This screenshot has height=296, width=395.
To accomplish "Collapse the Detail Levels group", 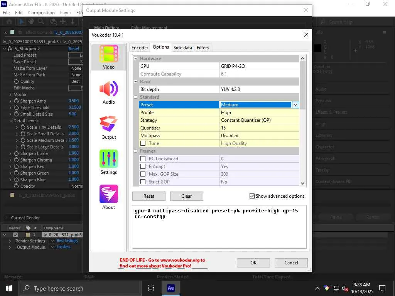I will (11, 121).
